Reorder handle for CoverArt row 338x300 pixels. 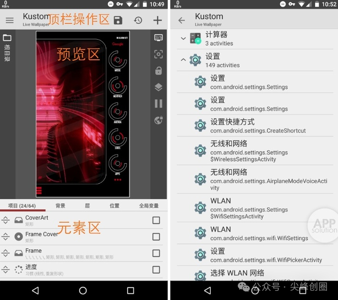pyautogui.click(x=5, y=220)
